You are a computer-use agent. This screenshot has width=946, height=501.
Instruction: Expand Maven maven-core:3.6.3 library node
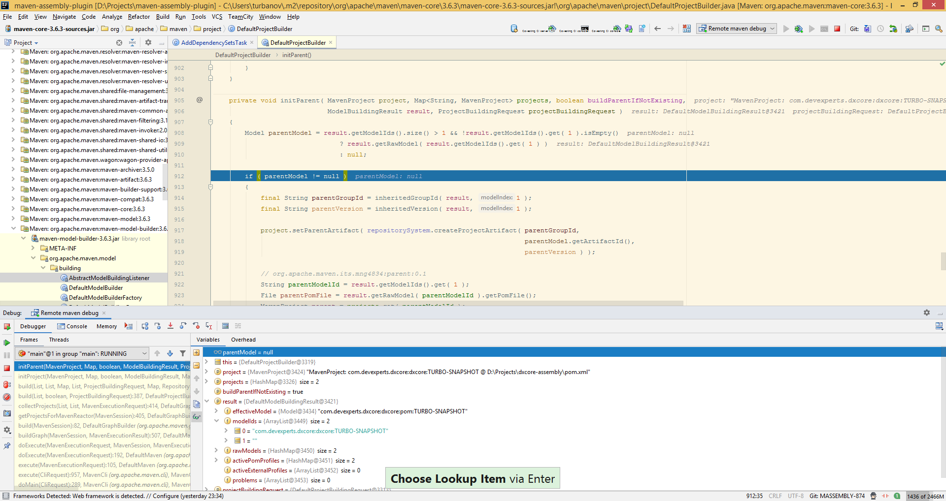pos(13,209)
